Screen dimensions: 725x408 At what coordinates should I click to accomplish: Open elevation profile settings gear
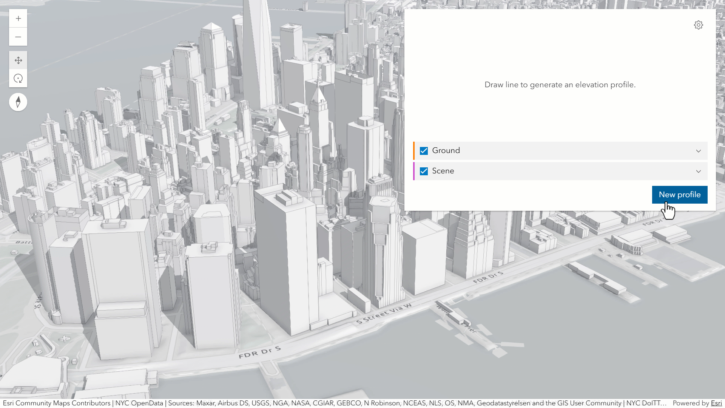pyautogui.click(x=698, y=25)
